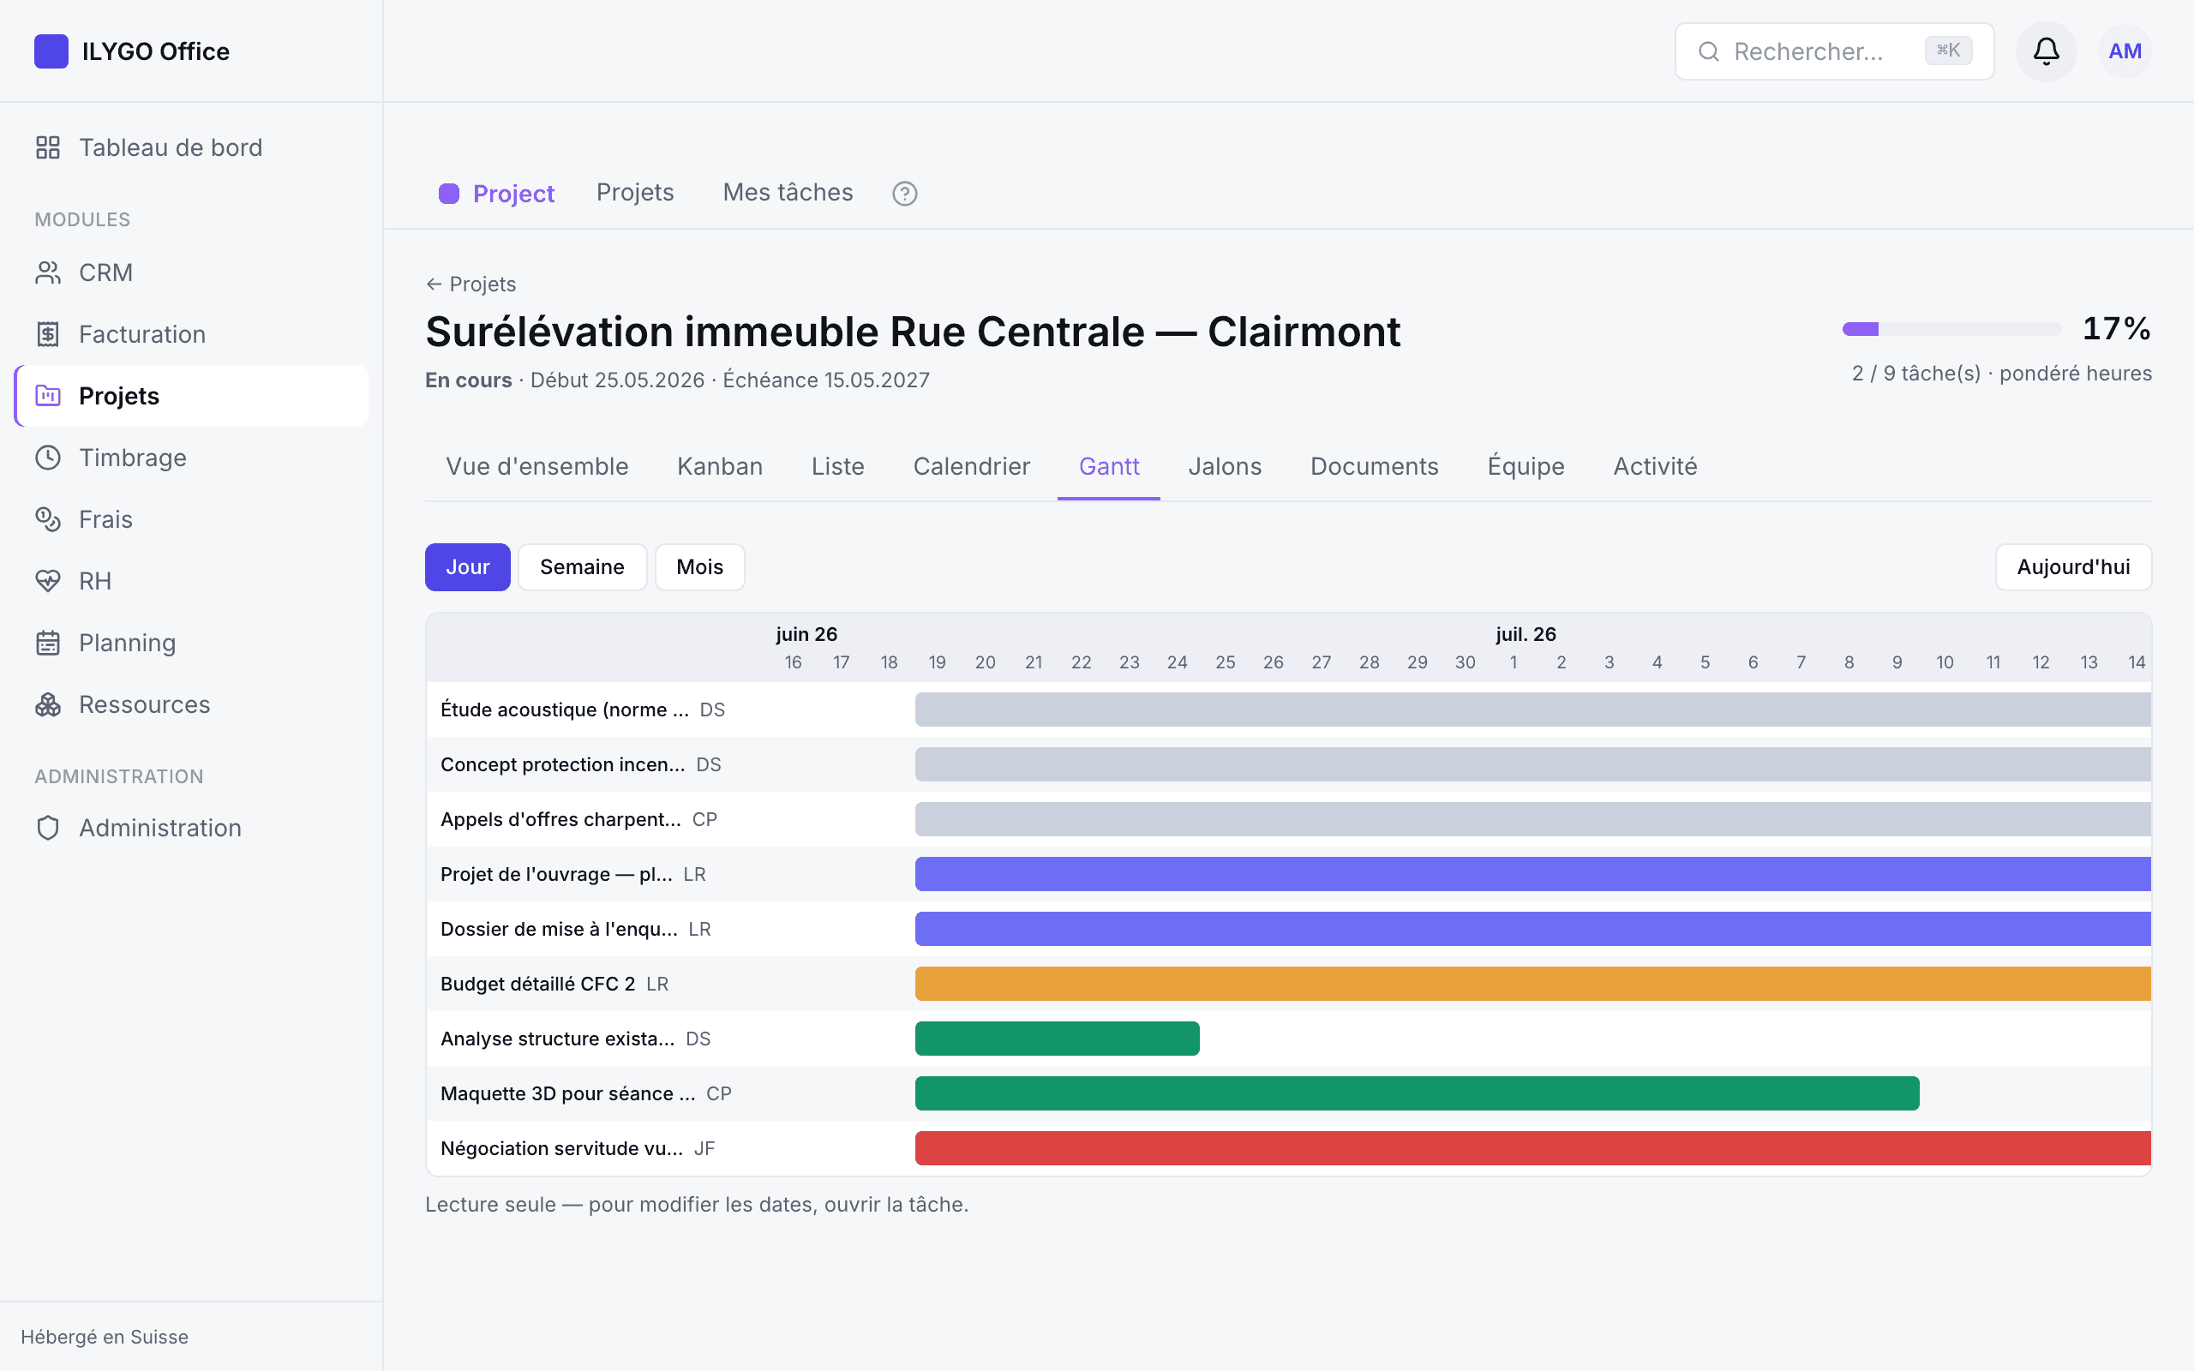Go to Administration section

point(192,827)
